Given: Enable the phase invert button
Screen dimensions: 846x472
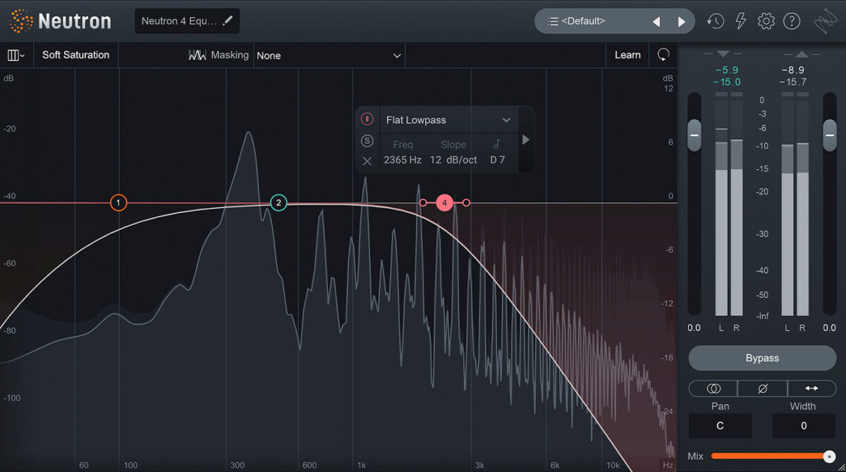Looking at the screenshot, I should [762, 388].
